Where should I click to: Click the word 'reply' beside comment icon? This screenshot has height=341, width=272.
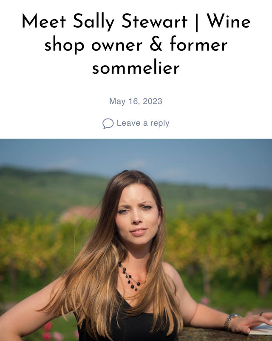pyautogui.click(x=160, y=124)
